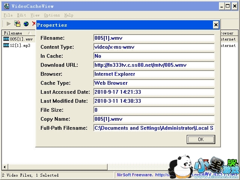Minimize the VideoCacheView window
This screenshot has height=180, width=240.
pos(222,6)
